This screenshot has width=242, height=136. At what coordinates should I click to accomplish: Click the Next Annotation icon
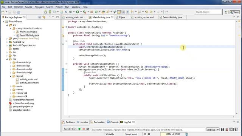pos(132,12)
